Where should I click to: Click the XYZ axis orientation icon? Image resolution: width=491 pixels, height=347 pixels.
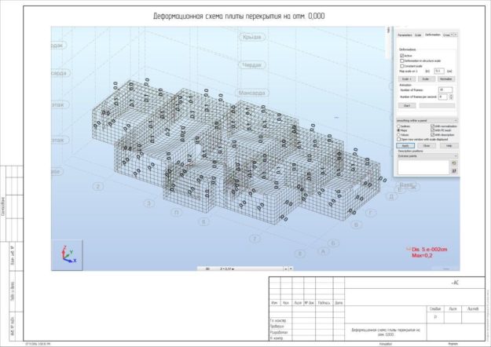(68, 254)
